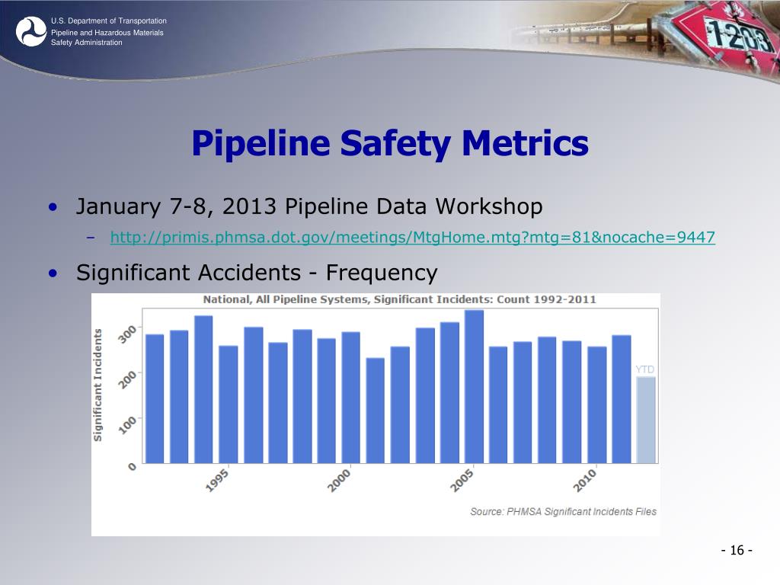Click the 0 y-axis tick label

coord(132,466)
